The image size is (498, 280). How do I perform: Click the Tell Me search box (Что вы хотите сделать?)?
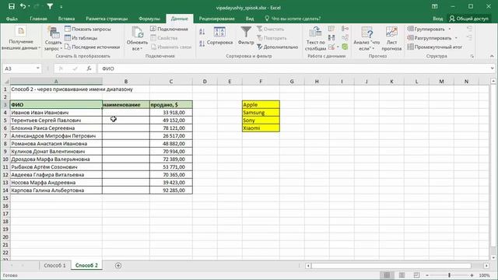click(293, 19)
